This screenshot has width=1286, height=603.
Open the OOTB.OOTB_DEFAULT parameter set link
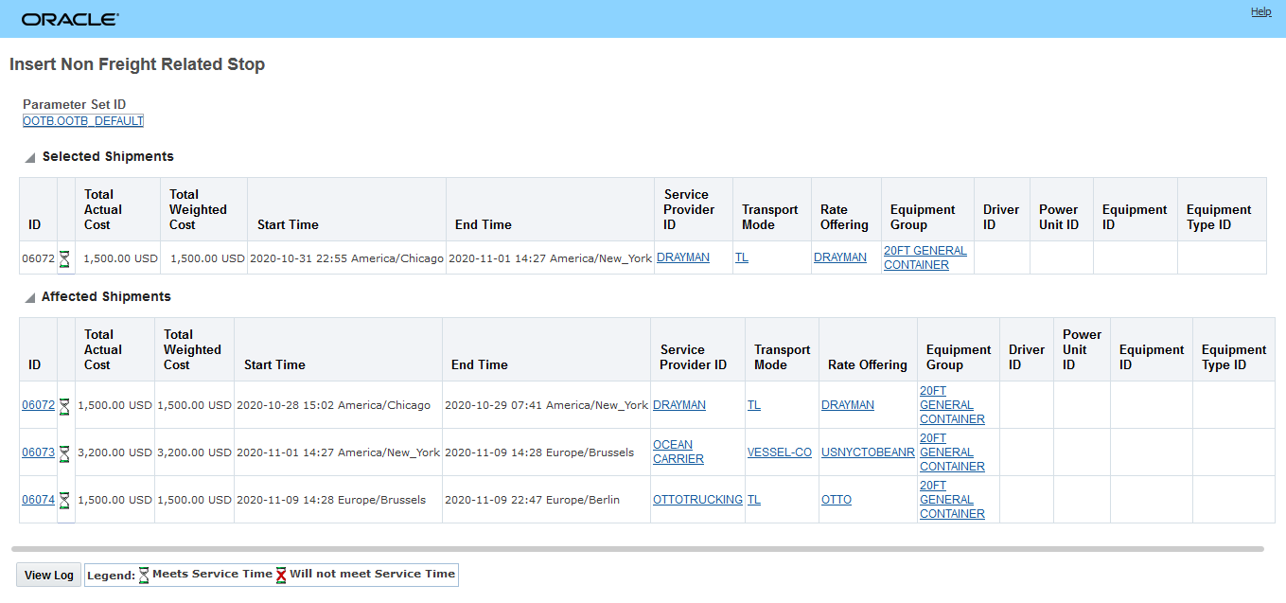[x=83, y=121]
